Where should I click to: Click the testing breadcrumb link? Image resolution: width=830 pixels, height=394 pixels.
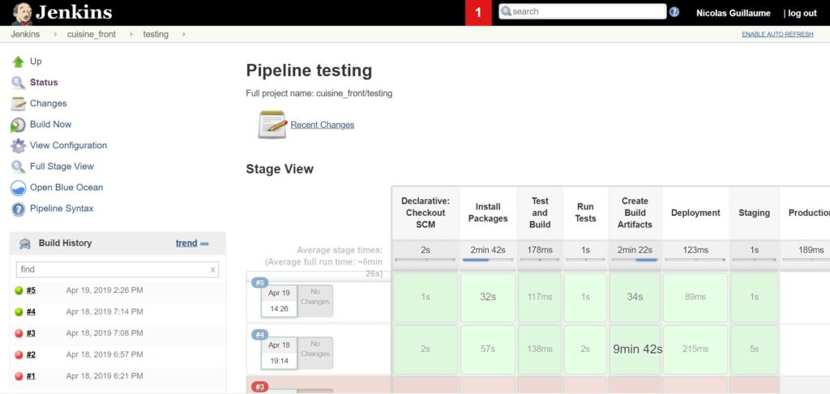pyautogui.click(x=156, y=34)
